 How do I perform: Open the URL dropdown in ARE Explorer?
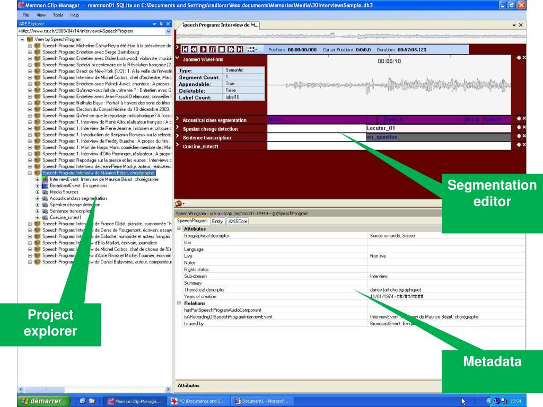[x=168, y=31]
